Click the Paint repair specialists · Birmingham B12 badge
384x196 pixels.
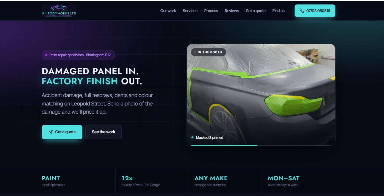(x=78, y=55)
